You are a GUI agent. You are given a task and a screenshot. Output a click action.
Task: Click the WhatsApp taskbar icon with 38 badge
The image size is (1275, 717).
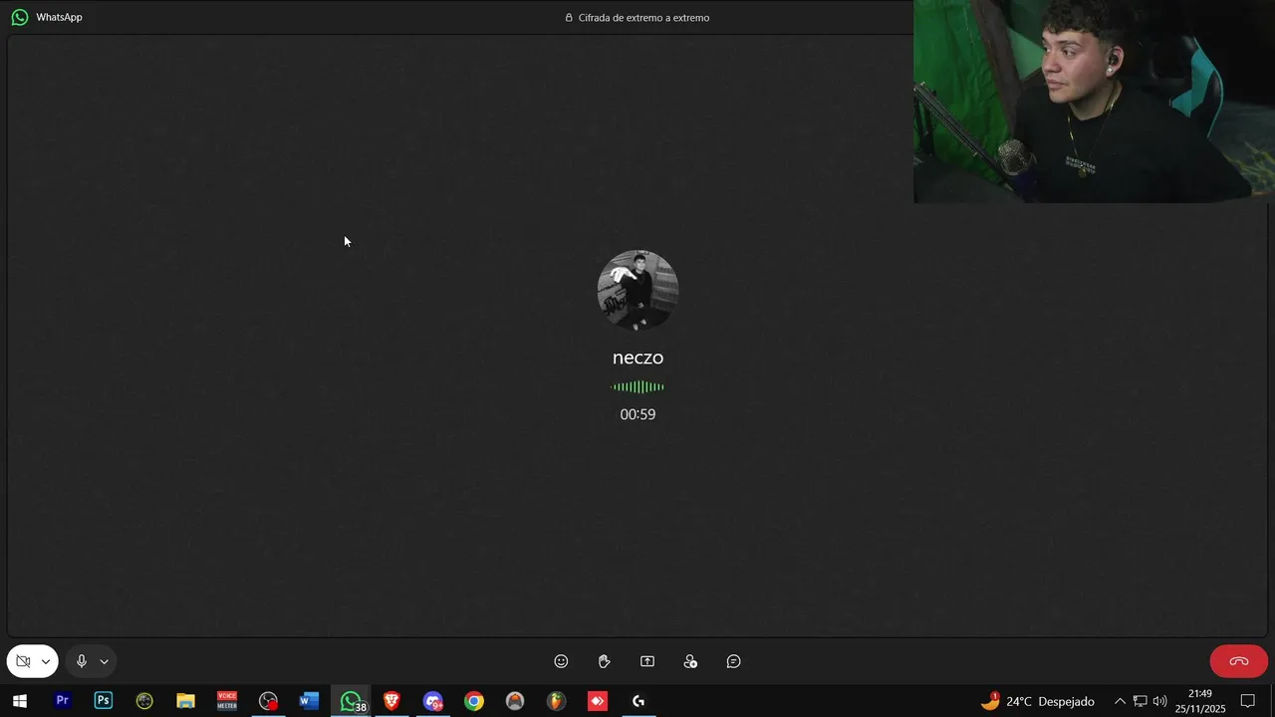coord(351,701)
